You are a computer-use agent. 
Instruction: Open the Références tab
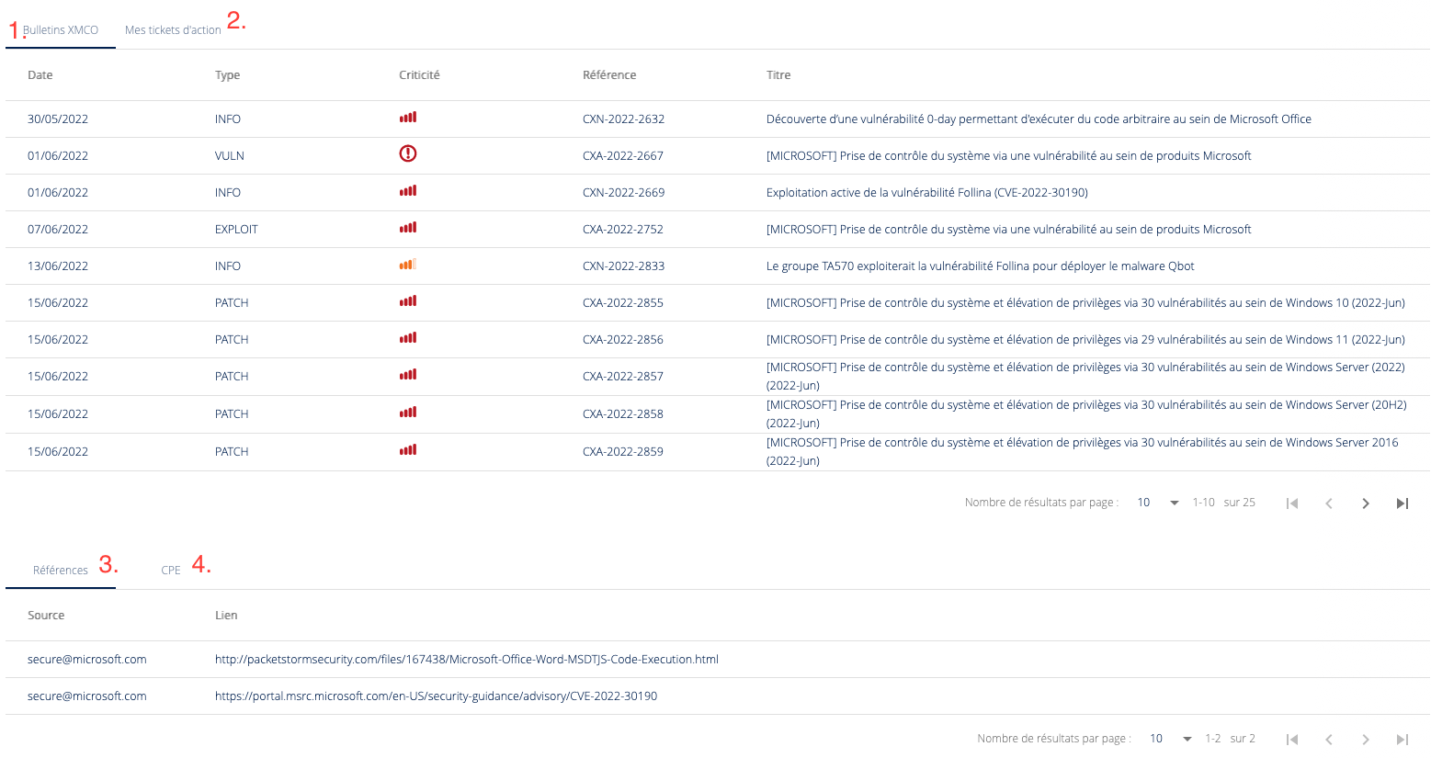61,571
